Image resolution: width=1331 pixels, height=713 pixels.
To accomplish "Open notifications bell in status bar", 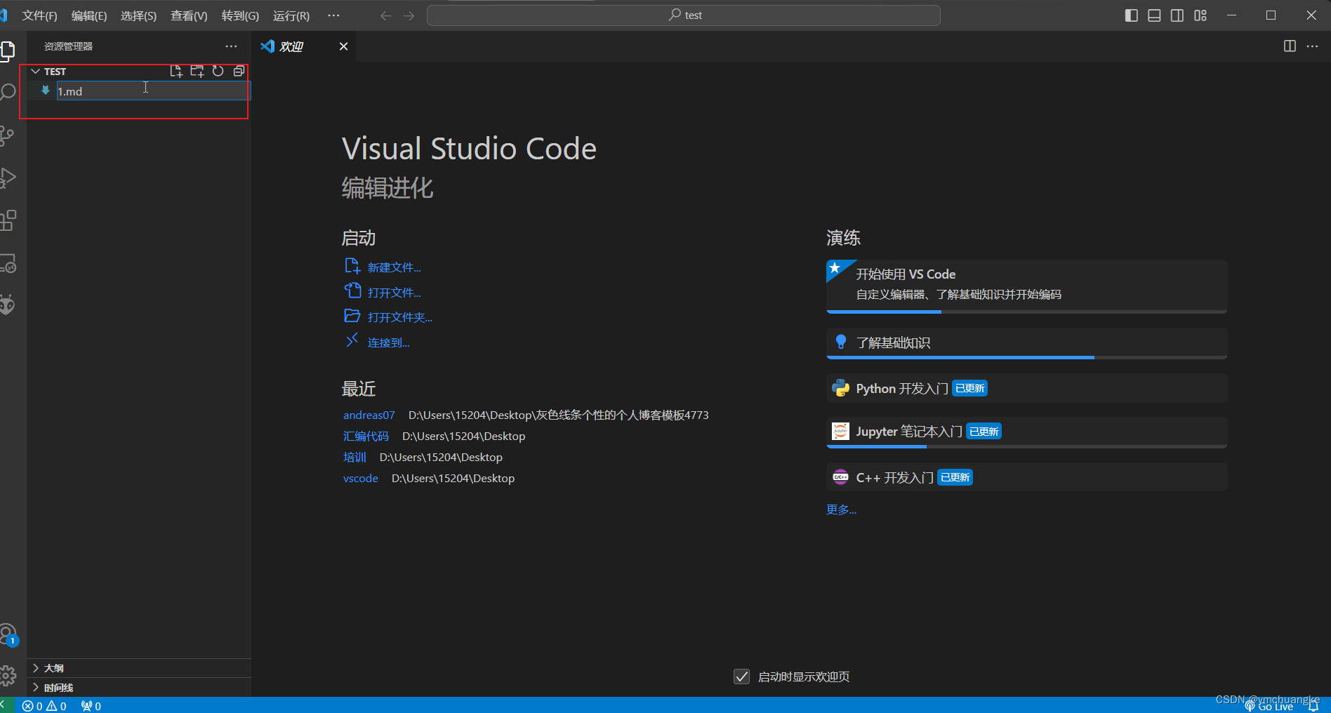I will pos(1313,707).
